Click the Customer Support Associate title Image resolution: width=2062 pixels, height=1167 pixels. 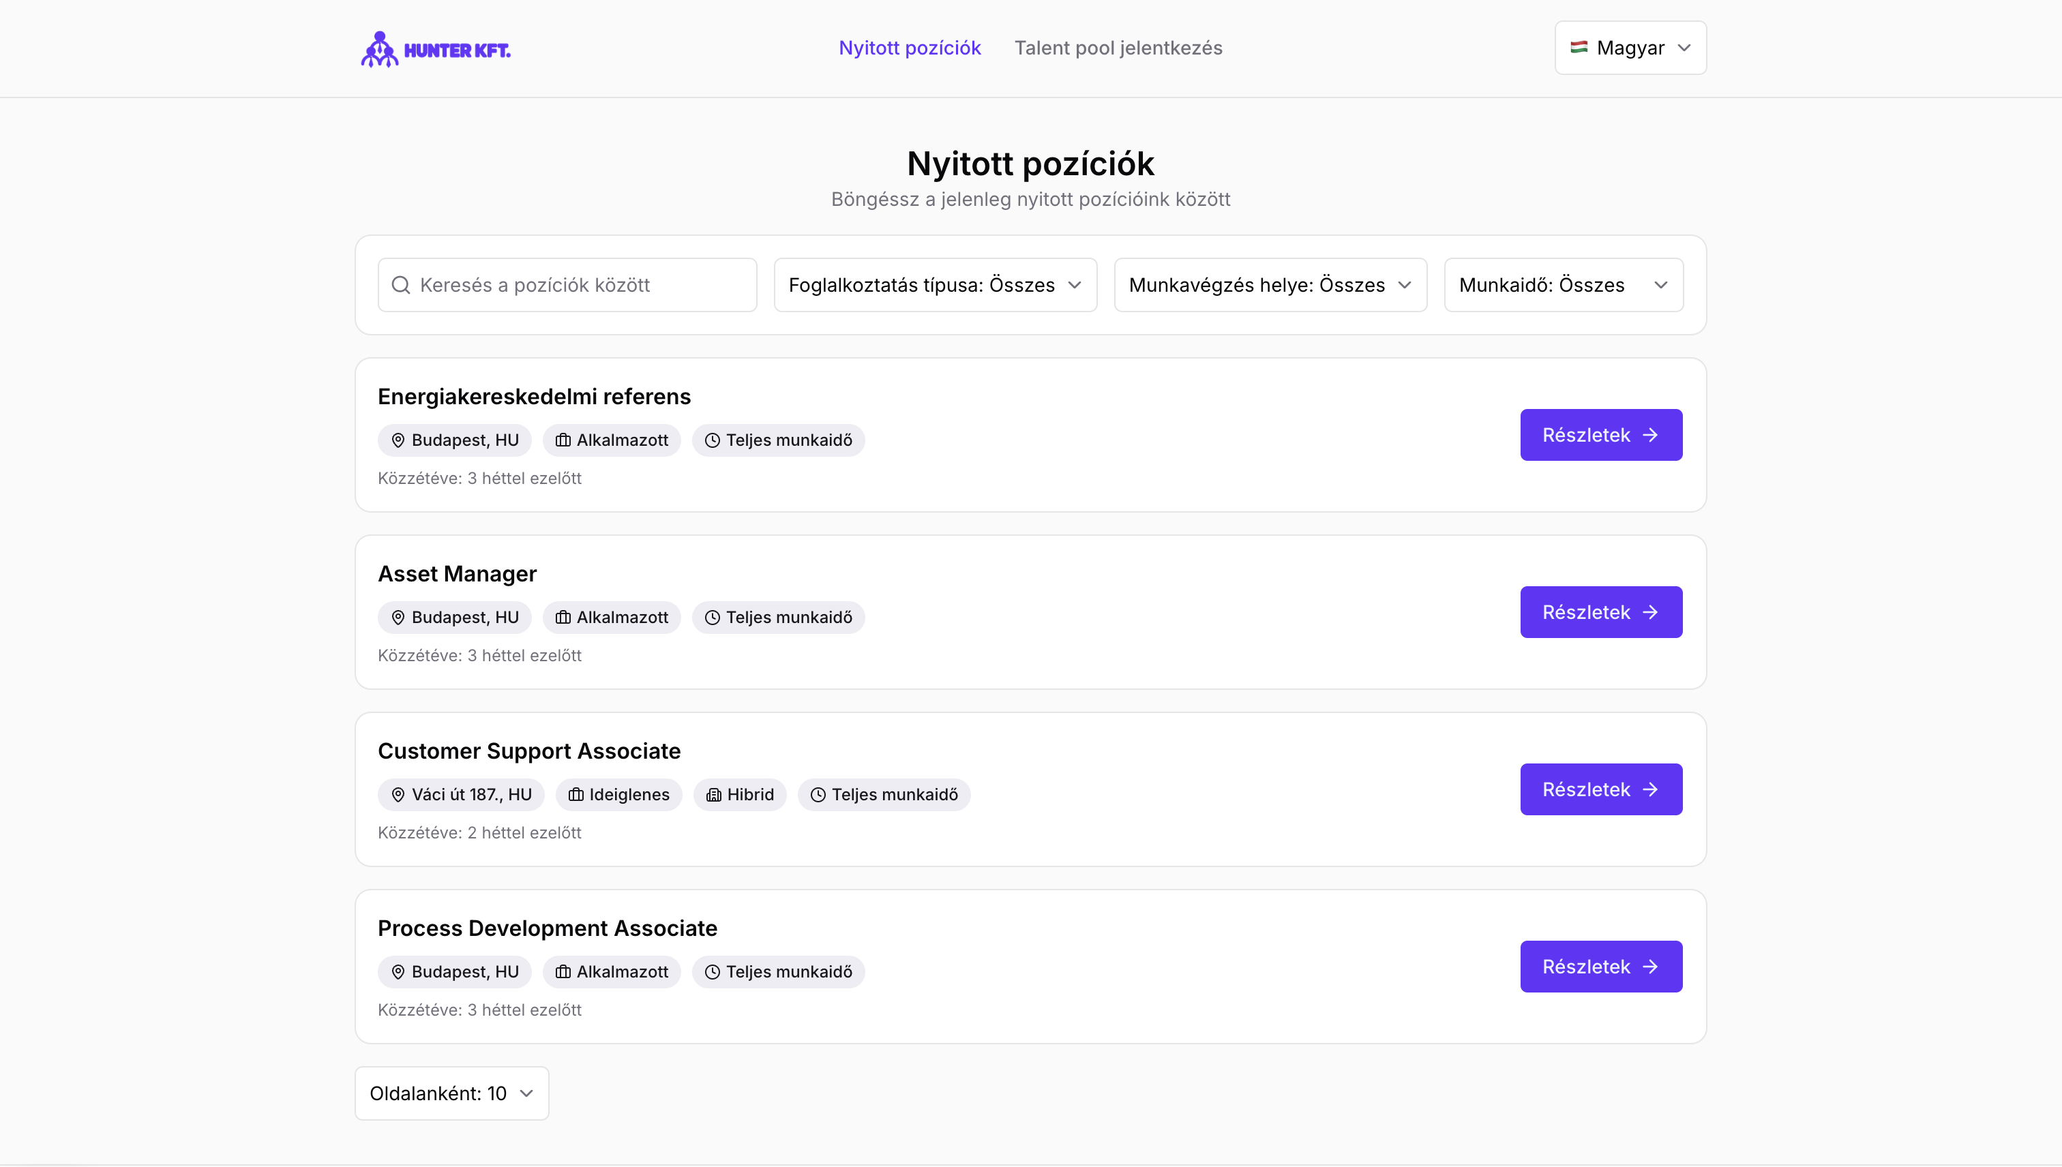pos(529,751)
